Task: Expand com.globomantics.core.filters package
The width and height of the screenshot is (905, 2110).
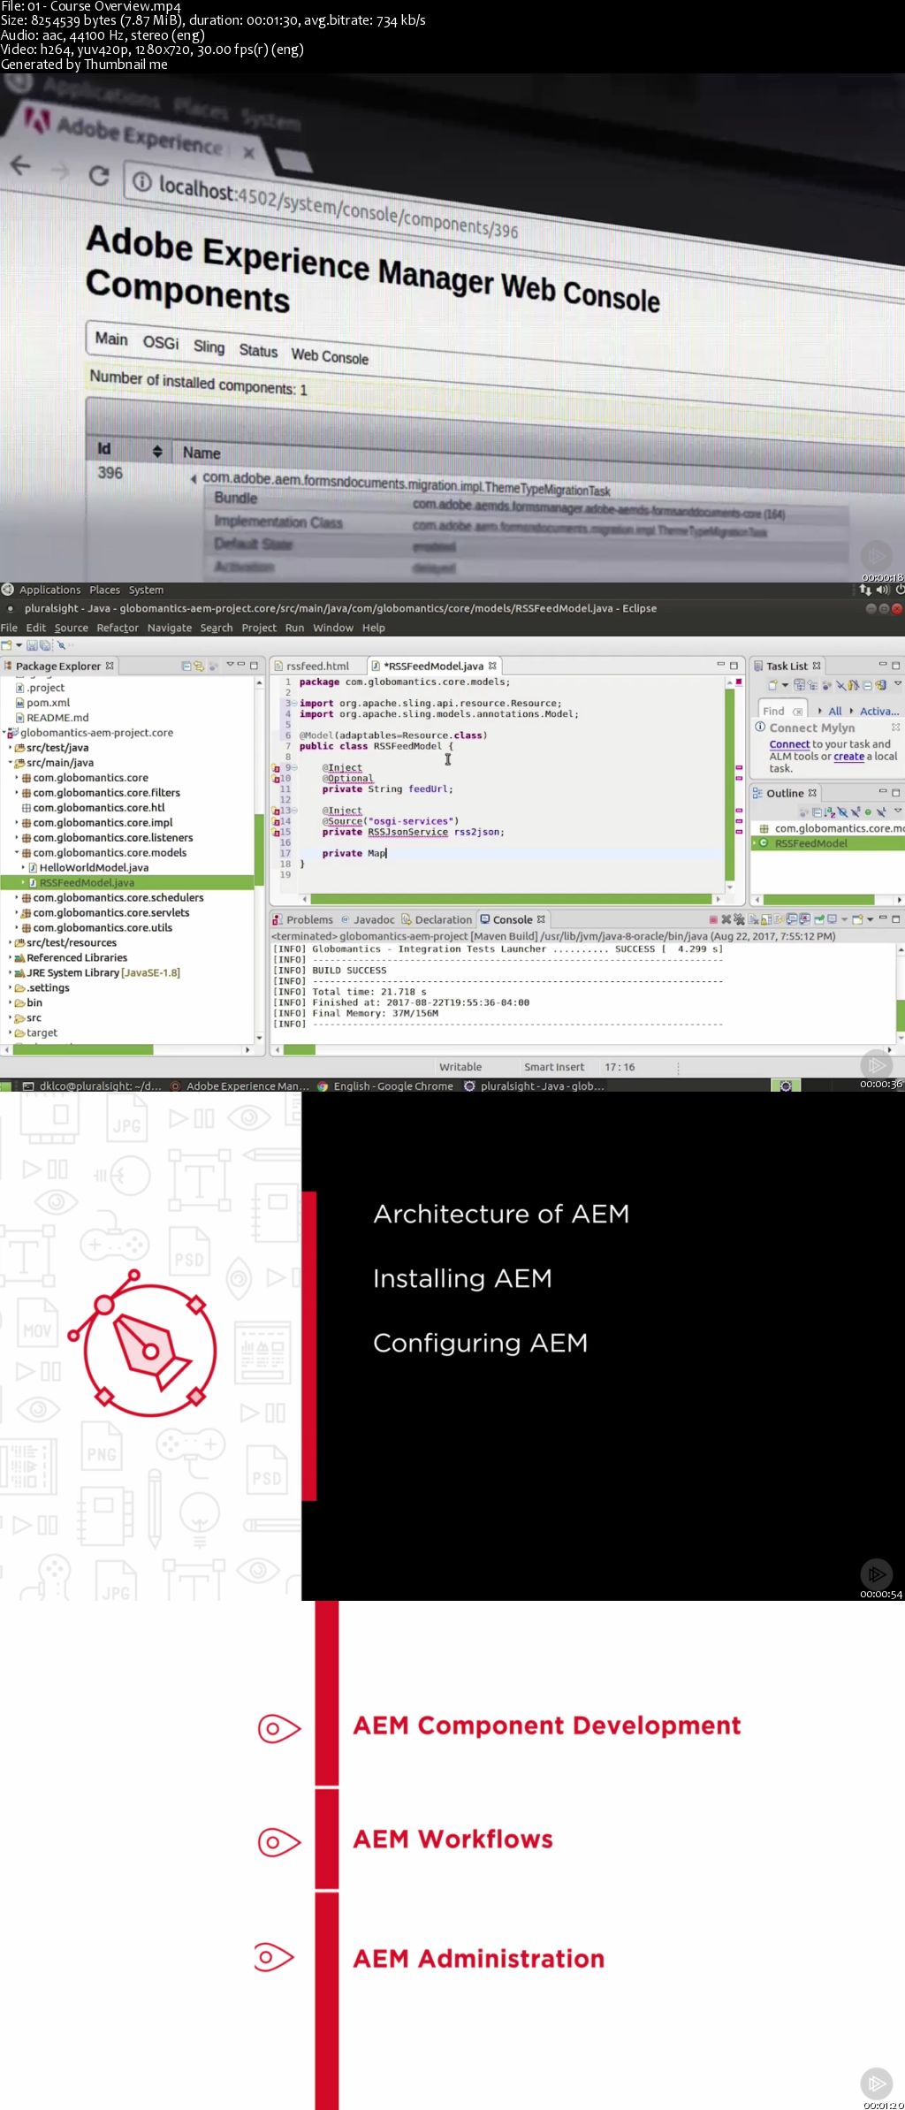Action: pyautogui.click(x=17, y=793)
